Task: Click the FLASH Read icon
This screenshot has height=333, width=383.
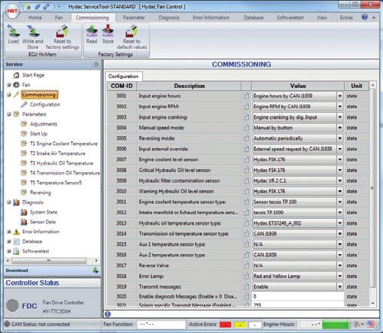Action: pyautogui.click(x=92, y=31)
